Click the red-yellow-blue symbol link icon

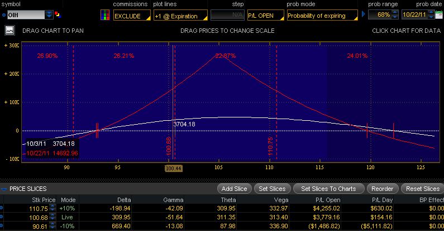point(58,14)
